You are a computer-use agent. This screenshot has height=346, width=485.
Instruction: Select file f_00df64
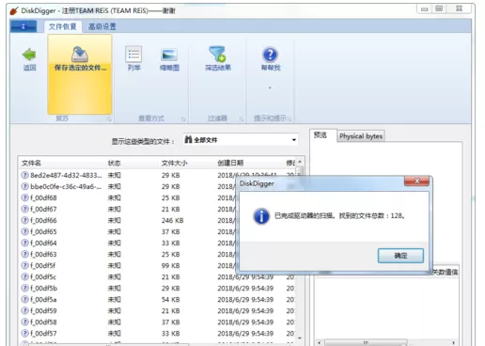coord(43,243)
